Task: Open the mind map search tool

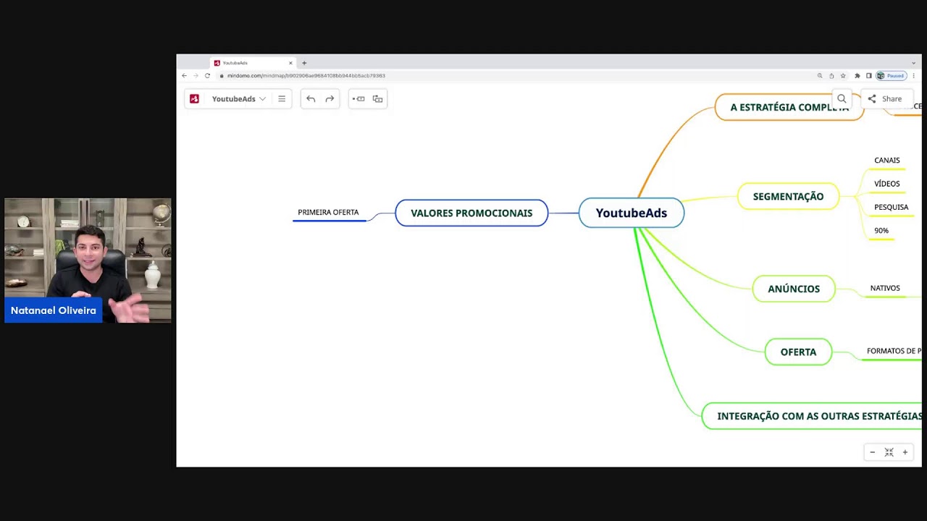Action: [x=842, y=99]
